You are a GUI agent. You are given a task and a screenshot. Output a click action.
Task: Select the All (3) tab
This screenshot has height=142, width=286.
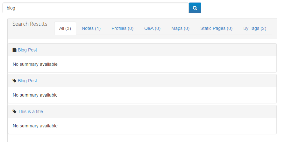click(x=65, y=28)
